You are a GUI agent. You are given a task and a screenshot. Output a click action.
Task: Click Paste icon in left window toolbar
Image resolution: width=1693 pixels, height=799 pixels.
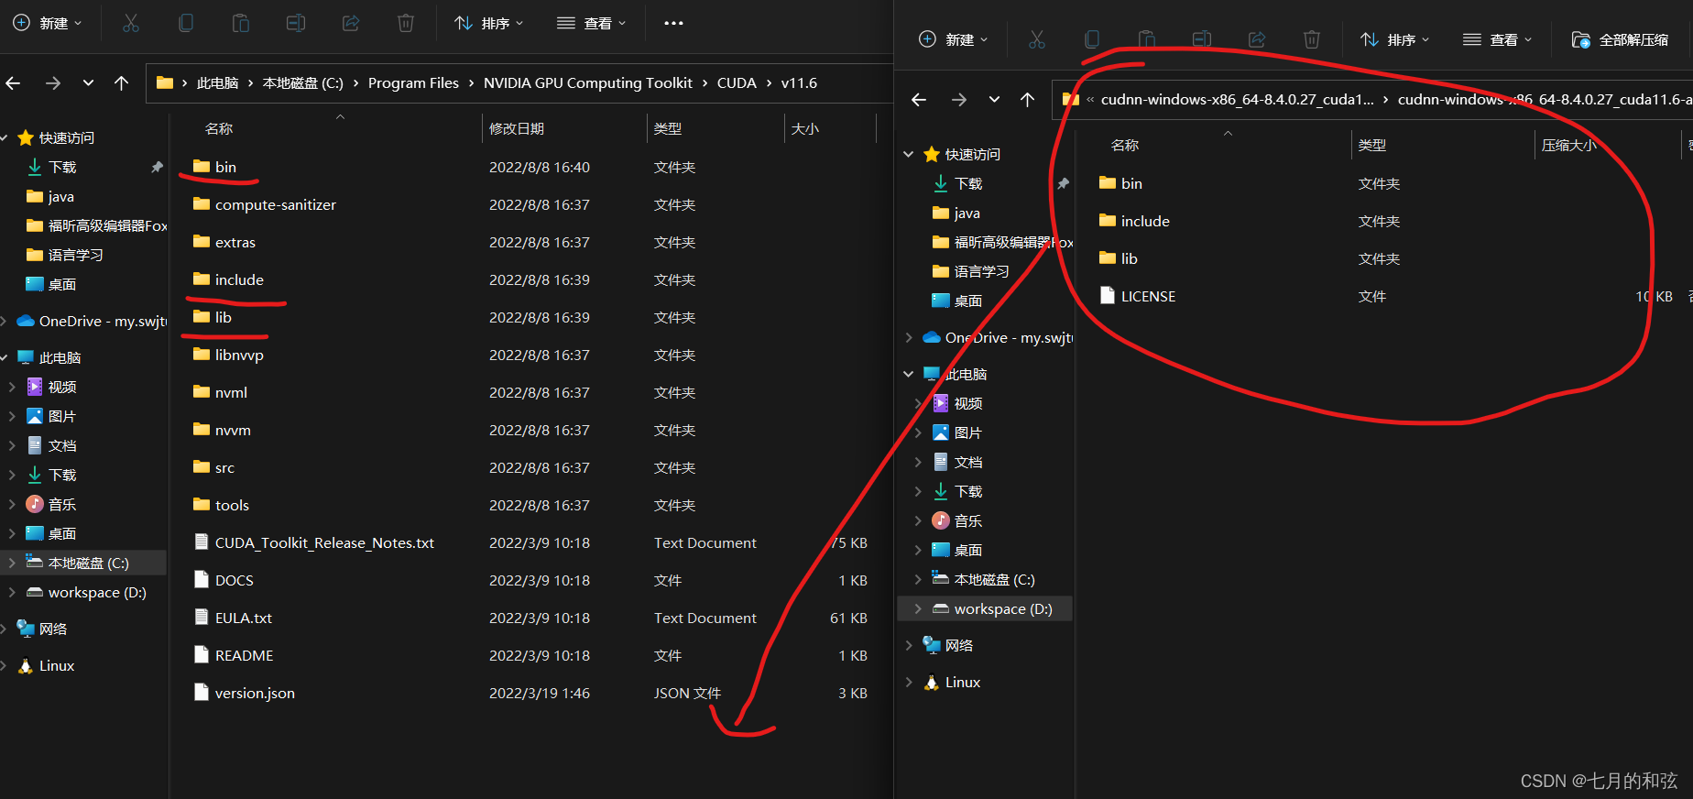point(241,23)
